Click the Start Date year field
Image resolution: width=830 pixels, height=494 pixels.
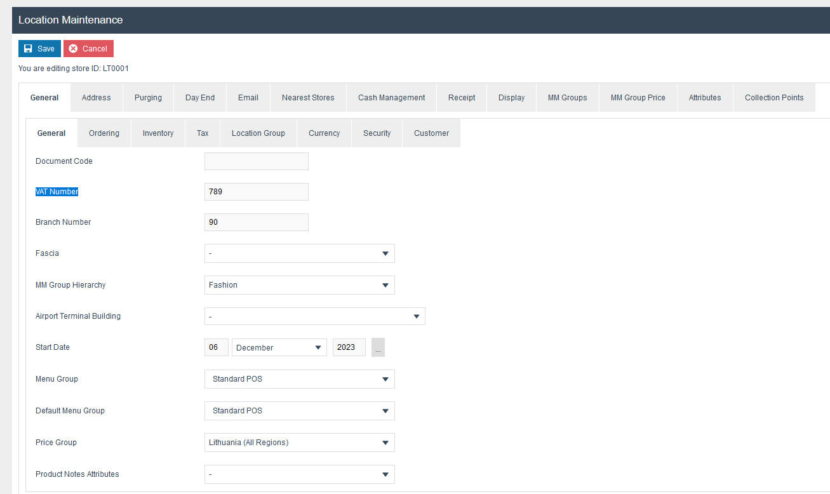349,347
